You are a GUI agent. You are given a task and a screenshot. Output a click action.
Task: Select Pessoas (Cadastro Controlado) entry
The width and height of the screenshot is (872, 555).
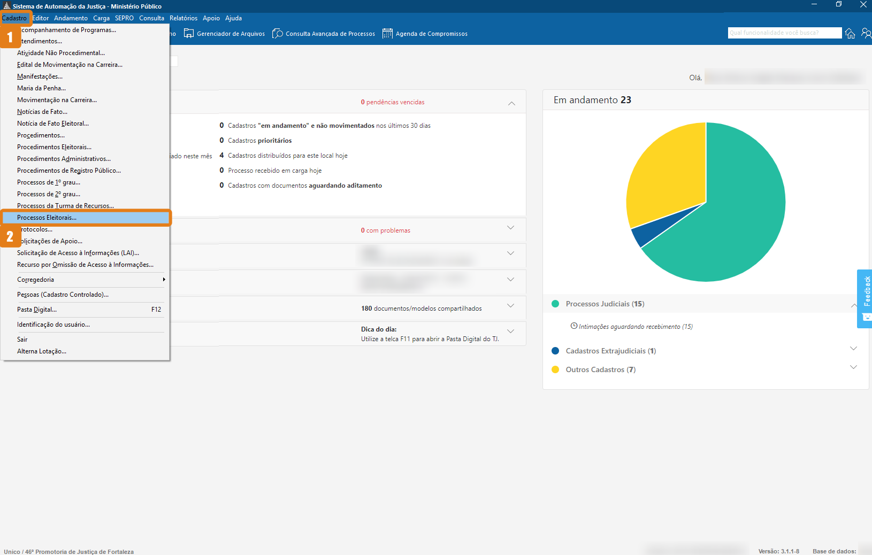click(x=86, y=295)
